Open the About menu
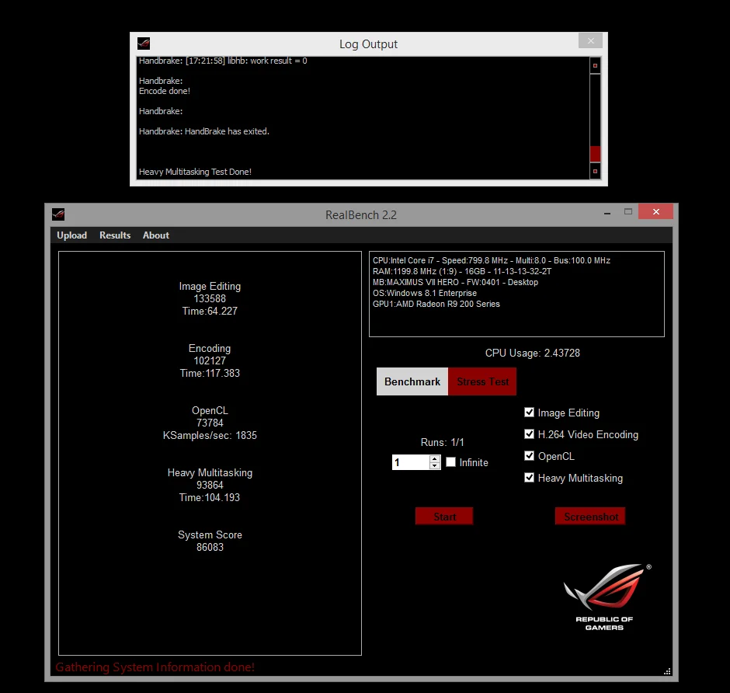Viewport: 730px width, 693px height. click(x=156, y=235)
